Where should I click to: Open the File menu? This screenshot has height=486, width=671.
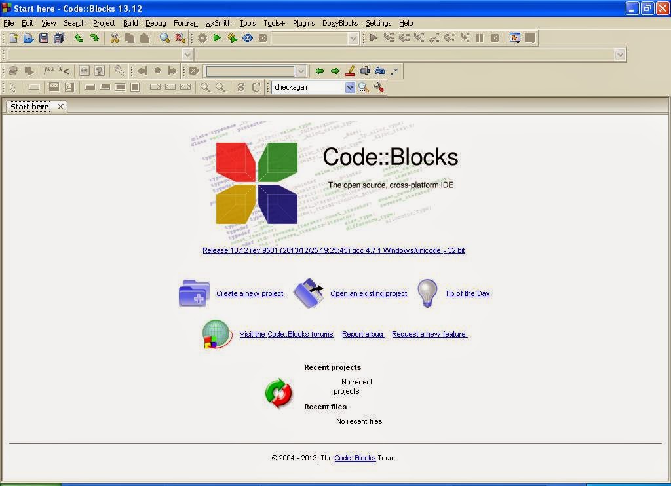coord(9,23)
